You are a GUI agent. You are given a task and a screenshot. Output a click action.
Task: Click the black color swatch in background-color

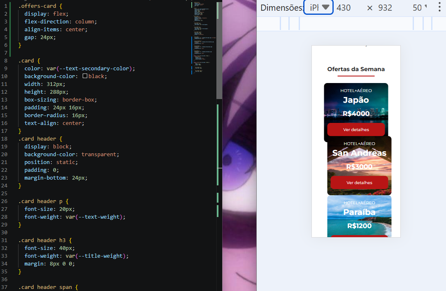tap(85, 76)
